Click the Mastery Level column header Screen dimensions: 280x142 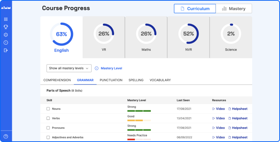(137, 100)
